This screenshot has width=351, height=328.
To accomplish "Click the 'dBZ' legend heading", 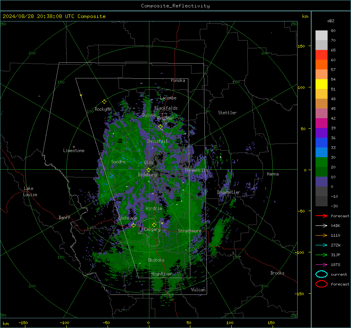I will pos(331,21).
